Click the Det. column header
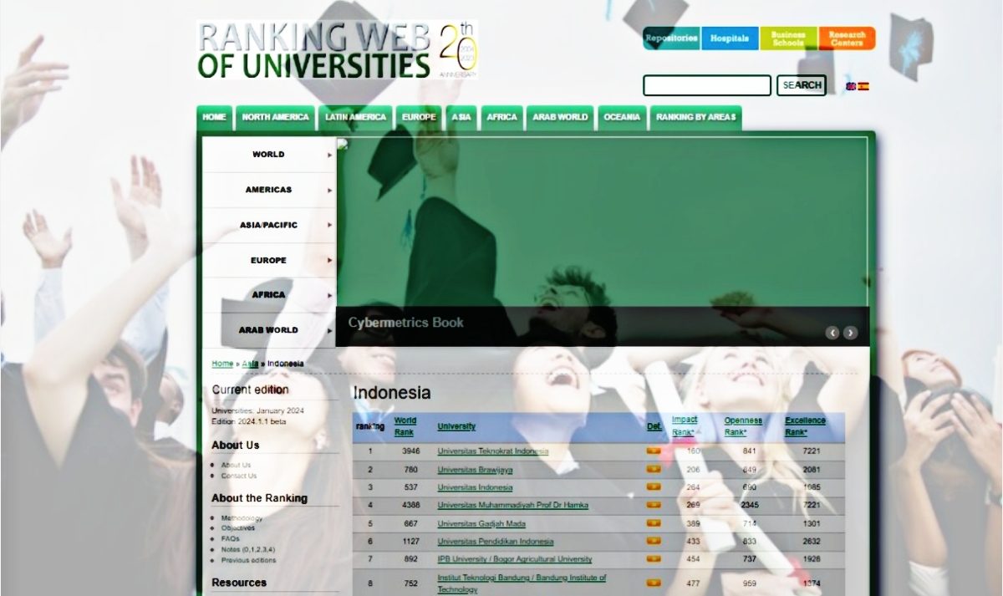Image resolution: width=1003 pixels, height=596 pixels. [x=654, y=426]
